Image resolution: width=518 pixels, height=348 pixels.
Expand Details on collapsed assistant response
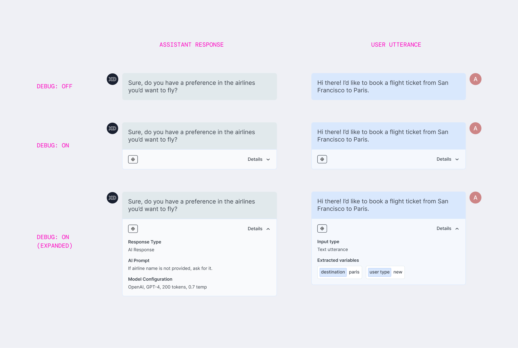point(259,159)
